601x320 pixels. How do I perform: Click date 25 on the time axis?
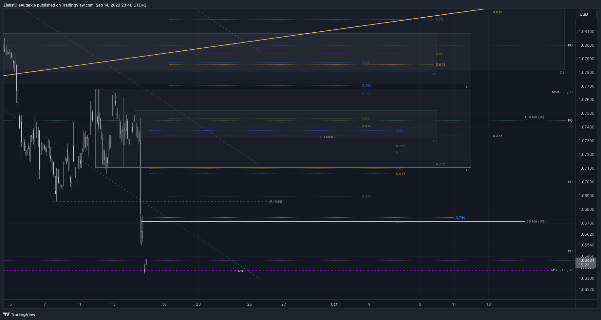click(250, 304)
